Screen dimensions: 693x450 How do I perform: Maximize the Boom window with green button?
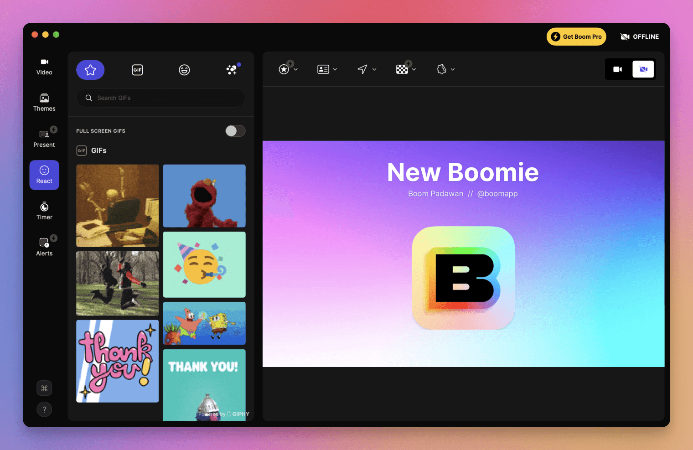coord(56,35)
